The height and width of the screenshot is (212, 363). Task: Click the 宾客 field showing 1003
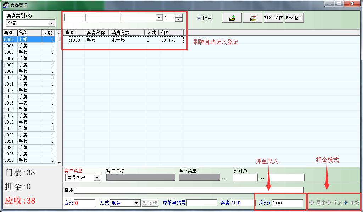coord(242,203)
